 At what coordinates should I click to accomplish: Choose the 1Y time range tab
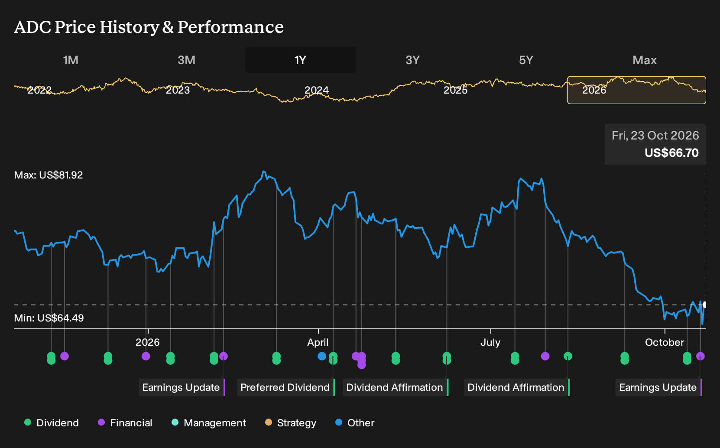(x=300, y=60)
